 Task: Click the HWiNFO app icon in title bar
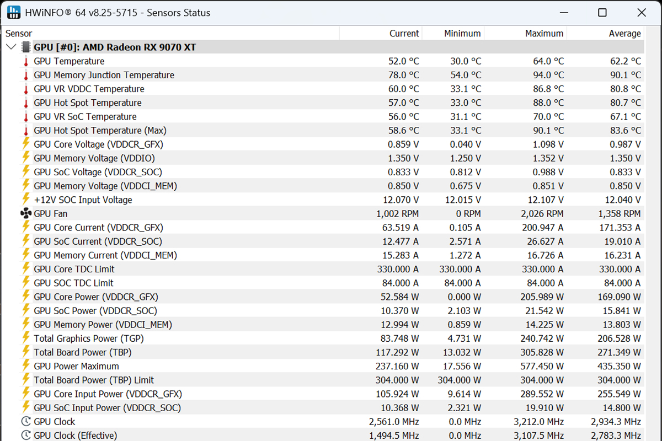[x=13, y=13]
